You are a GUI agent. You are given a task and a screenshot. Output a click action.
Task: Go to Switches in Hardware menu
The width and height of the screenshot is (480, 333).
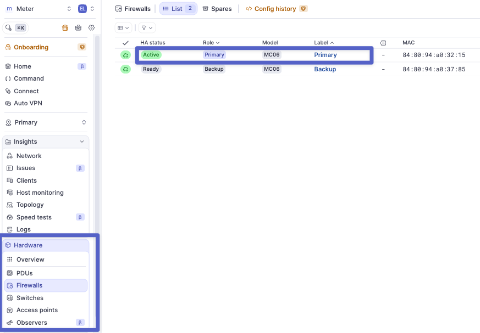[x=30, y=298]
